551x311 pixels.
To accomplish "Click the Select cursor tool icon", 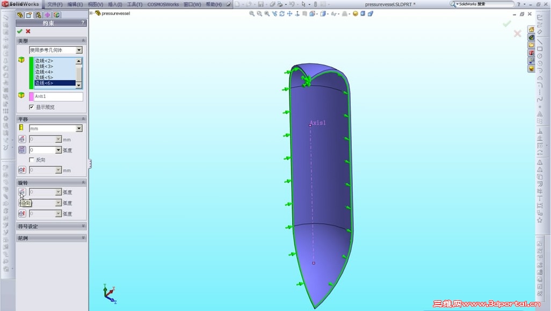I will [303, 4].
